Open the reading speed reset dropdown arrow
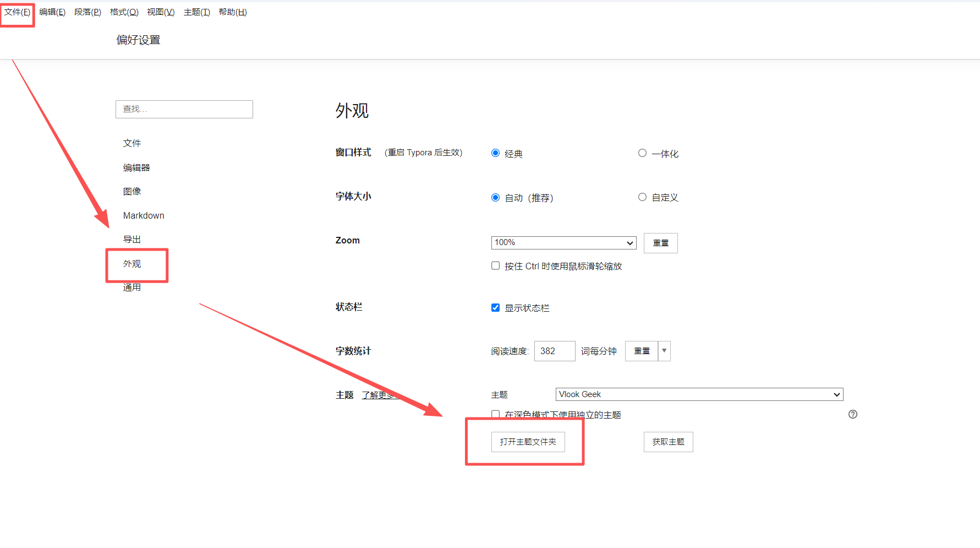980x548 pixels. [664, 351]
